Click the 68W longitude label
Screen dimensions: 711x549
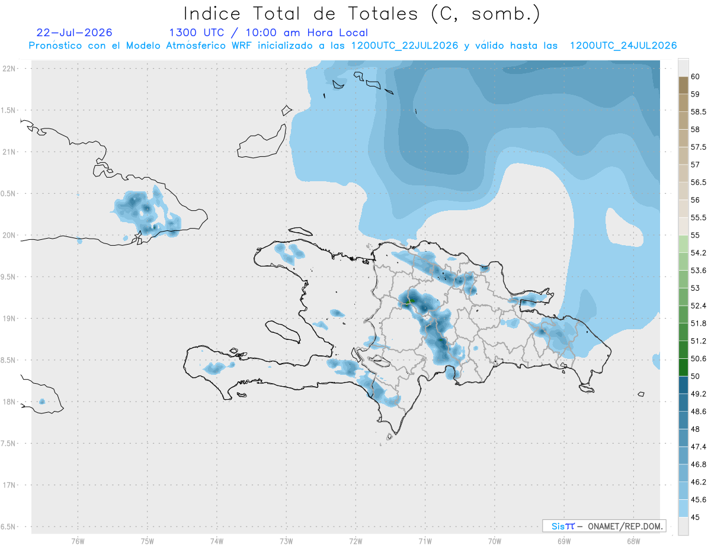[x=633, y=541]
